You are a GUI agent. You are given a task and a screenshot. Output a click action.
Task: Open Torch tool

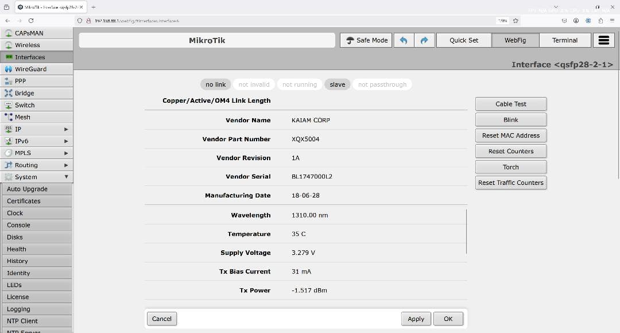511,167
